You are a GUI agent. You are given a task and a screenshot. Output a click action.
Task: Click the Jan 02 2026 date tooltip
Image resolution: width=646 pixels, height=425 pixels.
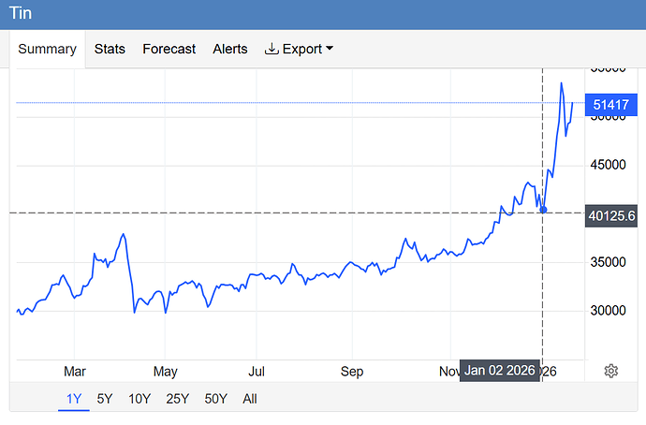point(500,370)
